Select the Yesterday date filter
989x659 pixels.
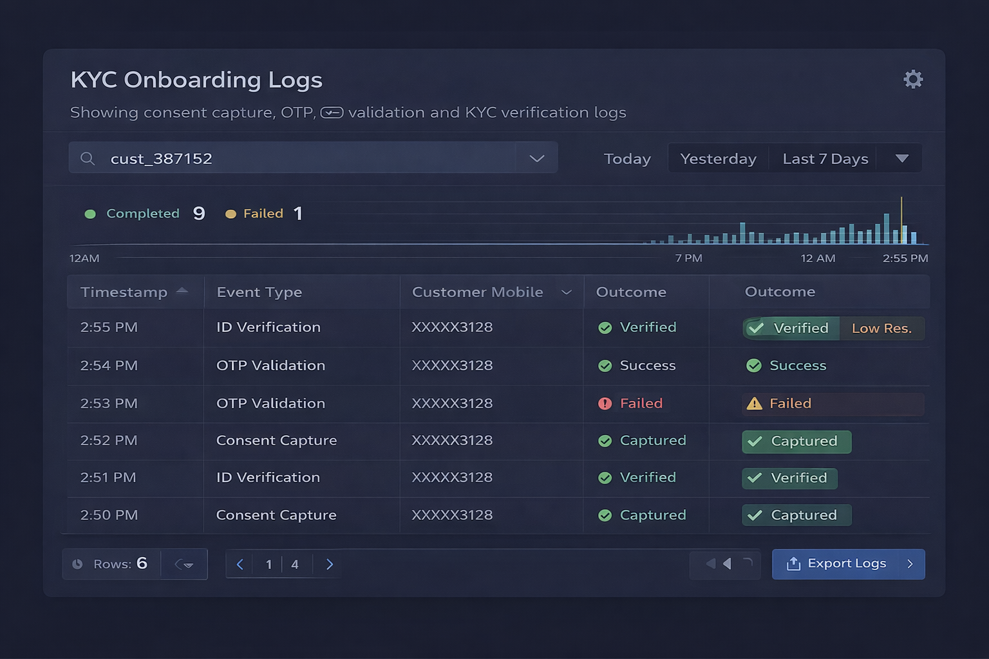tap(718, 159)
